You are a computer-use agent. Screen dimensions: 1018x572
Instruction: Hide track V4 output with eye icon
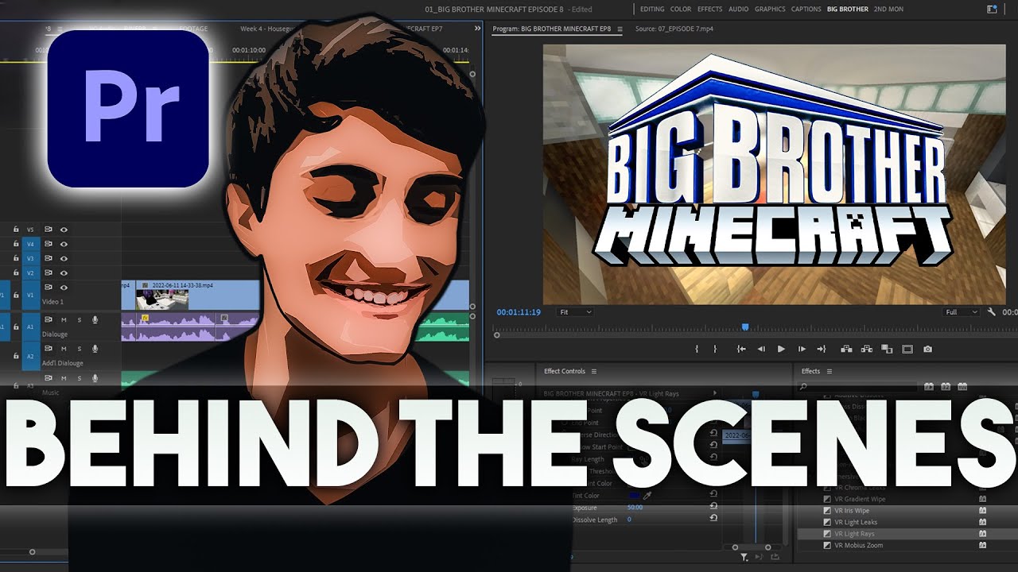64,244
